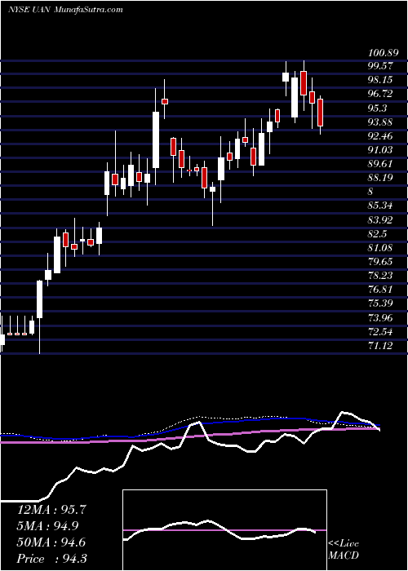Click the 96.72 price axis label
408x571 pixels.
click(380, 95)
